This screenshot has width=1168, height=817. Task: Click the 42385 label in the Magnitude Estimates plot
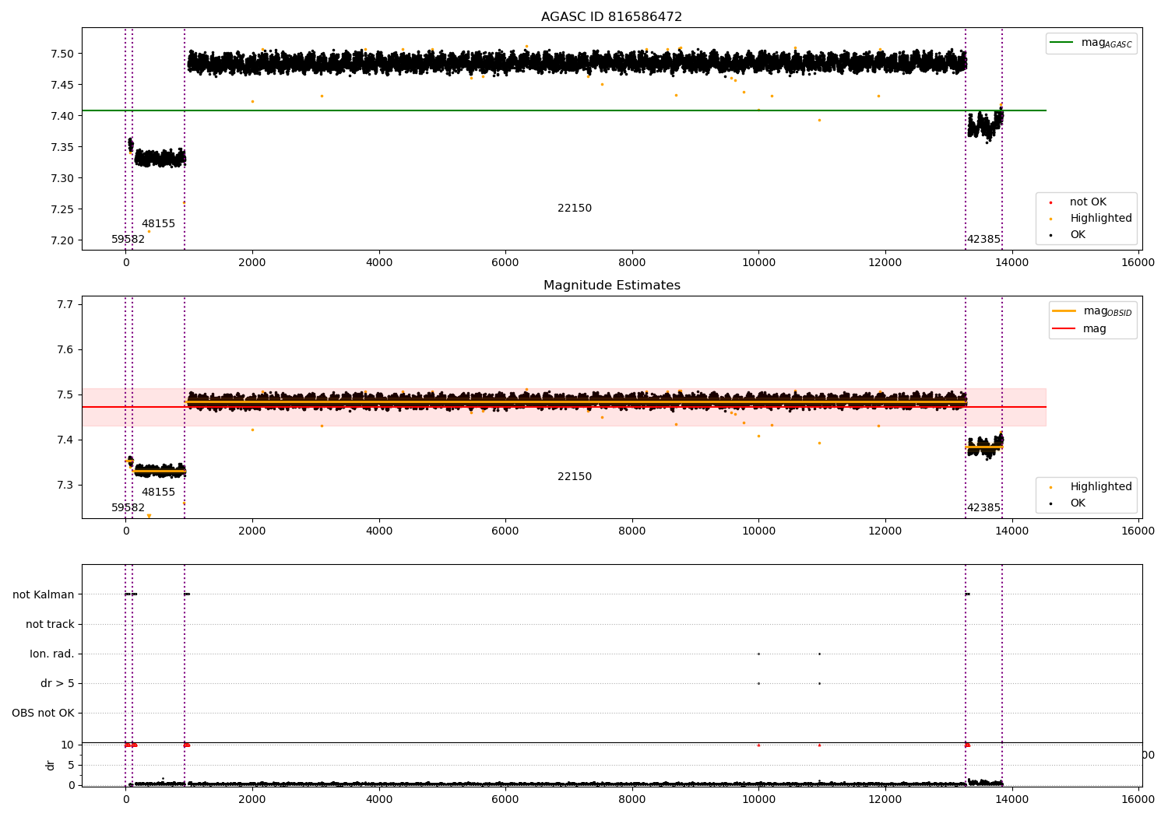point(983,508)
